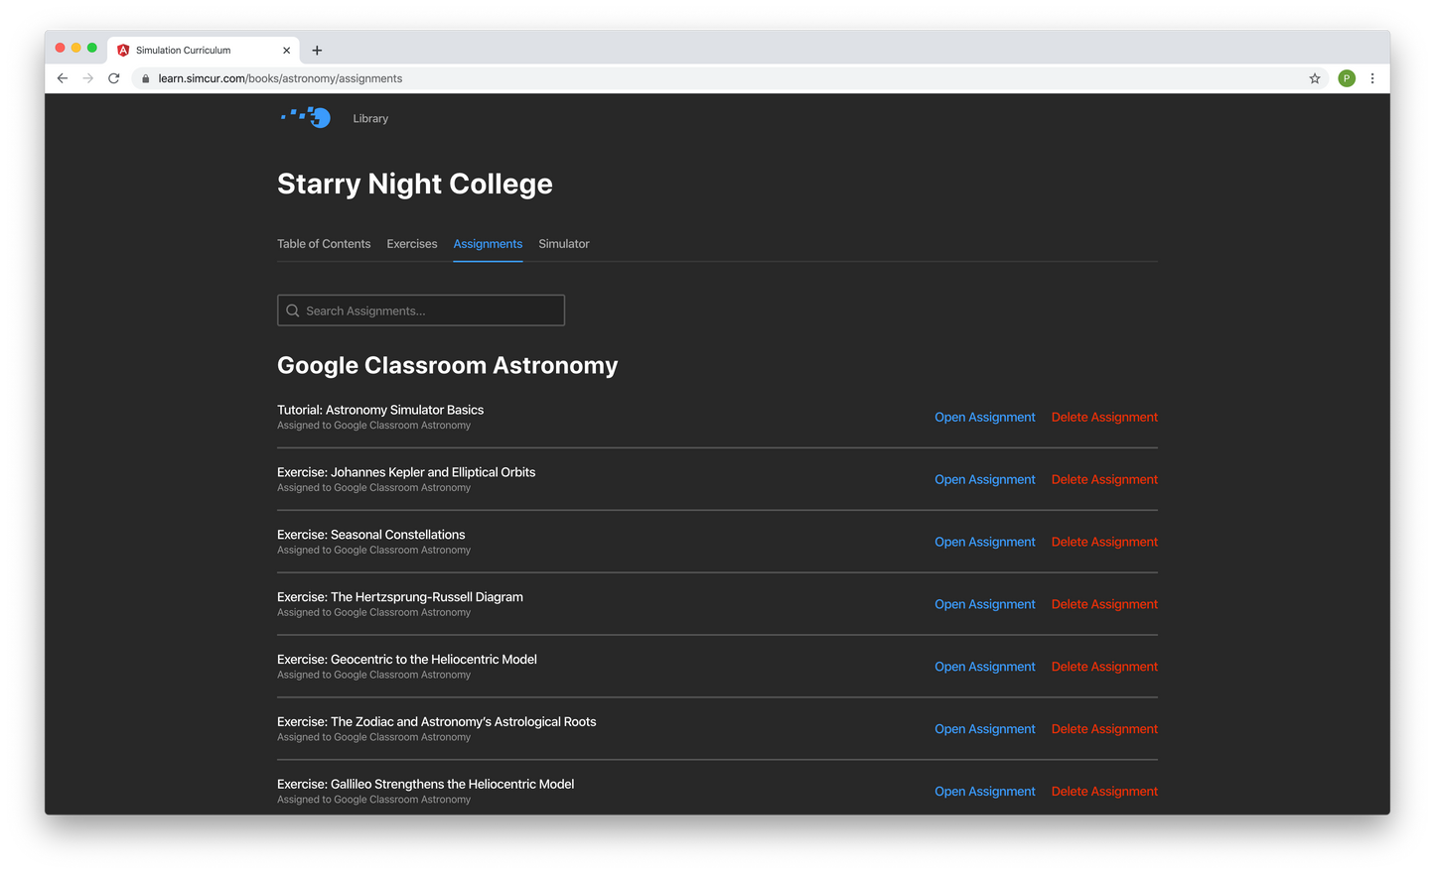Open the Astronomy Simulator Basics tutorial assignment
The image size is (1435, 874).
(x=984, y=418)
